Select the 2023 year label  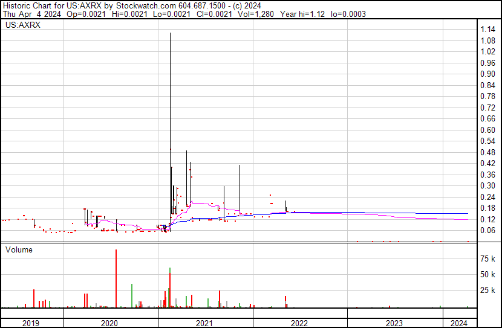[394, 323]
